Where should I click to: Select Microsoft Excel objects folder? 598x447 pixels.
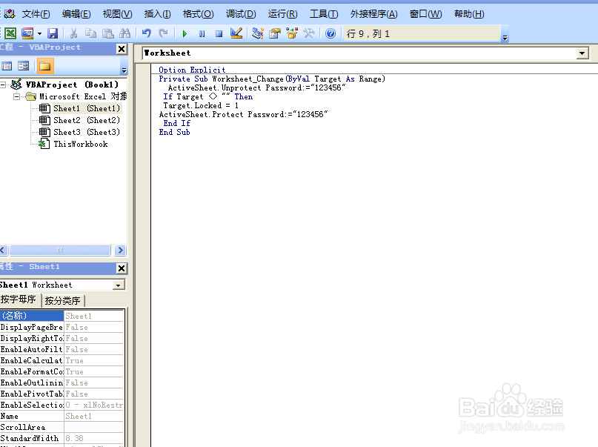(83, 96)
